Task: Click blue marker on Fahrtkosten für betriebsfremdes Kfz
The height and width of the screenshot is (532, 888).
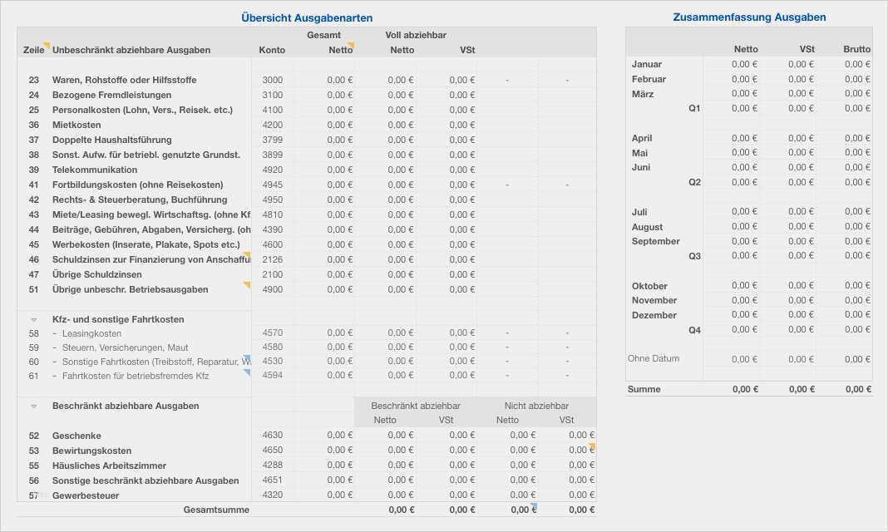Action: pos(247,373)
